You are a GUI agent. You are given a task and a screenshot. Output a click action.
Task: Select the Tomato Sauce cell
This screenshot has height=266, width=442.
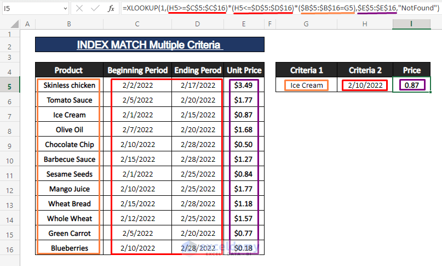point(69,100)
